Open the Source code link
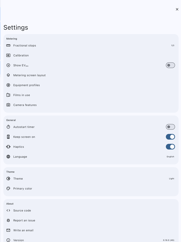181x242 pixels. point(90,210)
